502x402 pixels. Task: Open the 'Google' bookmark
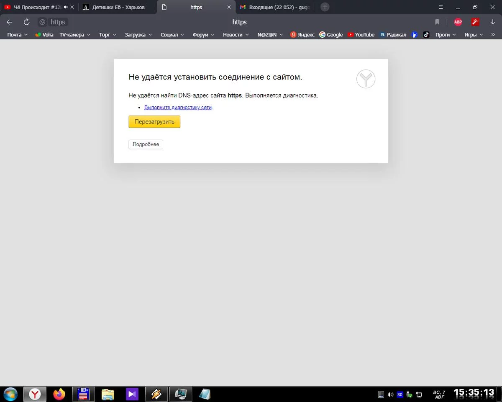click(x=331, y=35)
